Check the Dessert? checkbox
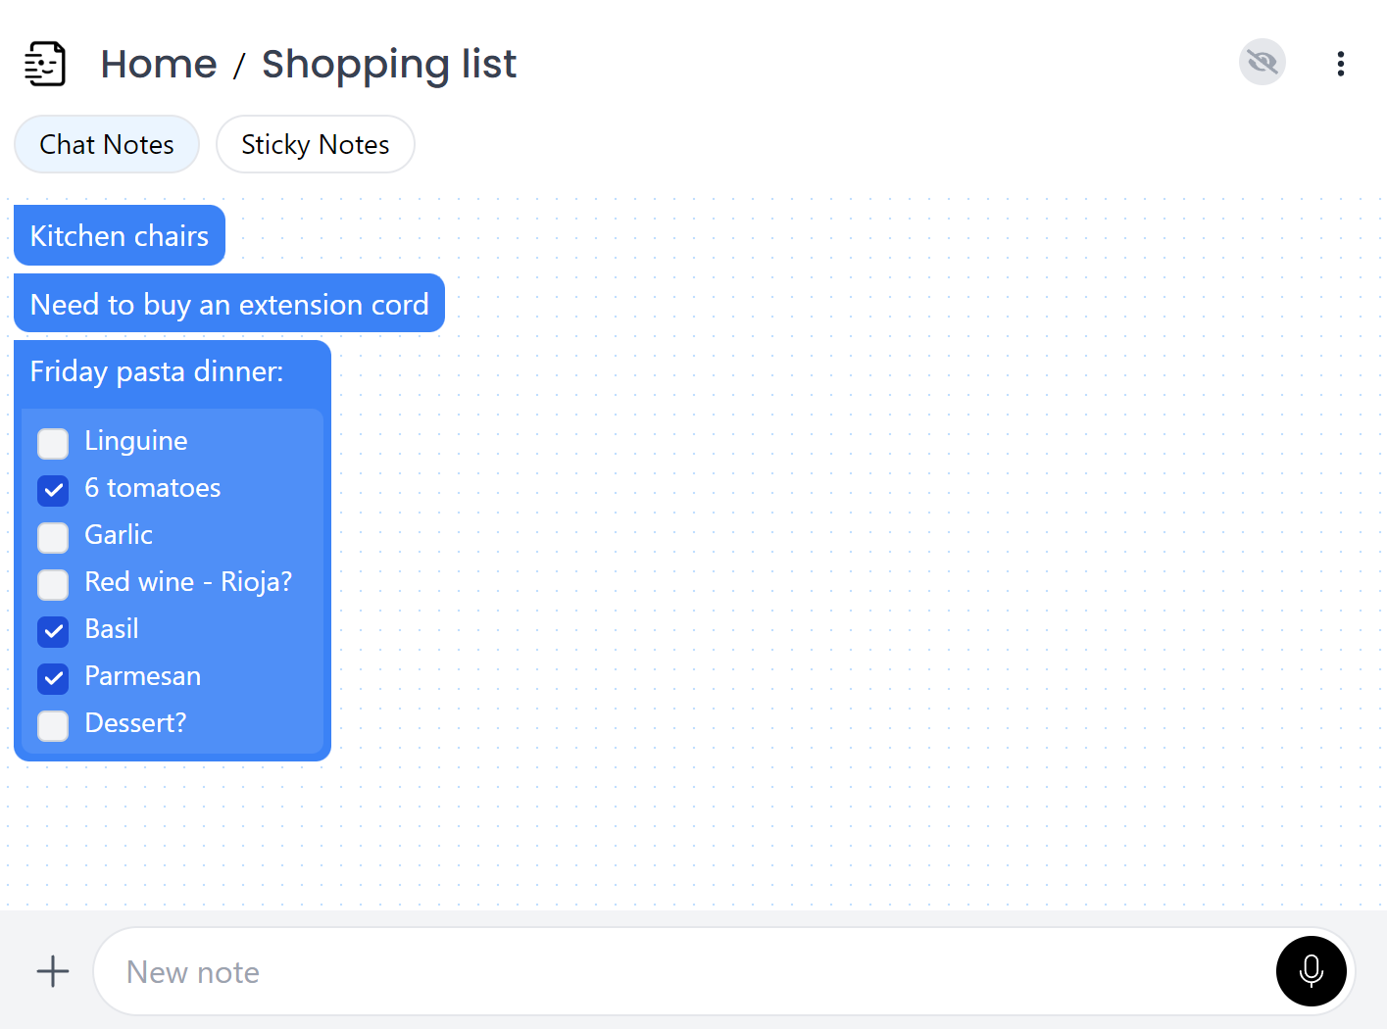Viewport: 1387px width, 1029px height. [x=53, y=725]
